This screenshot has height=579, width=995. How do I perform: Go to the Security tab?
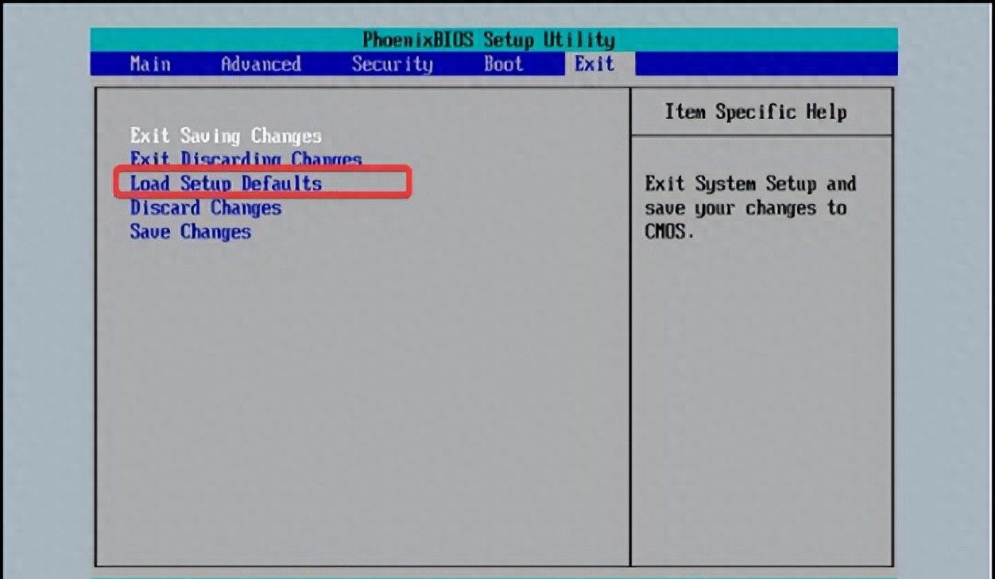click(393, 64)
